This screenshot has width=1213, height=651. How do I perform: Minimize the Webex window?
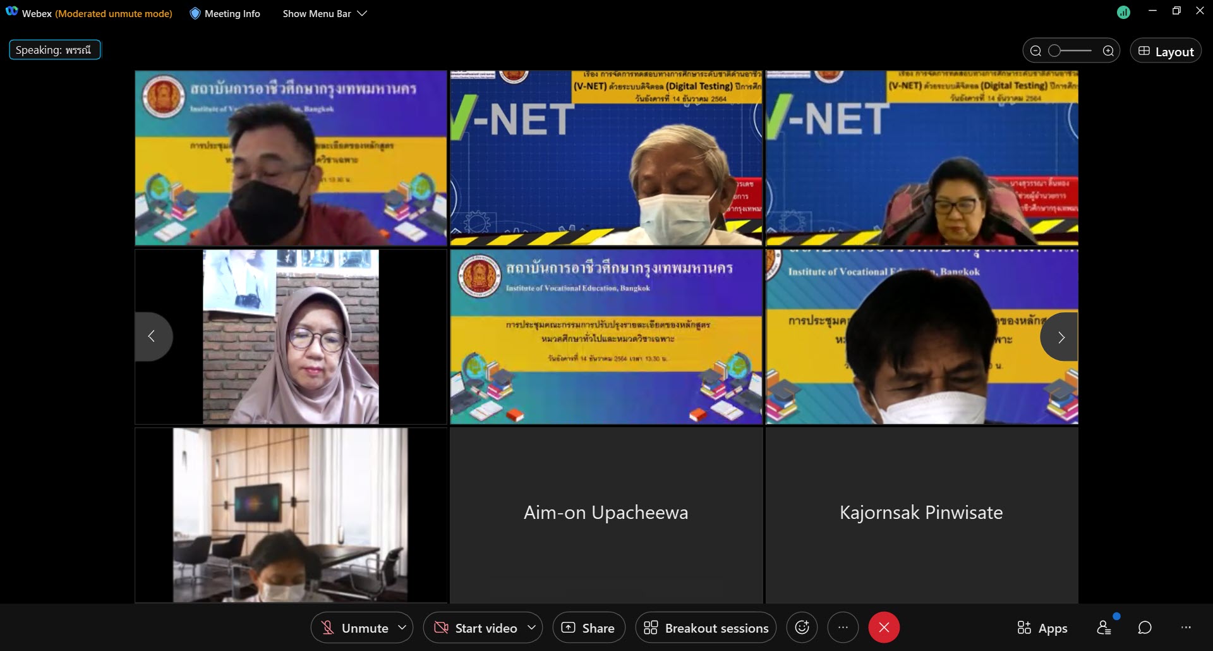point(1152,11)
